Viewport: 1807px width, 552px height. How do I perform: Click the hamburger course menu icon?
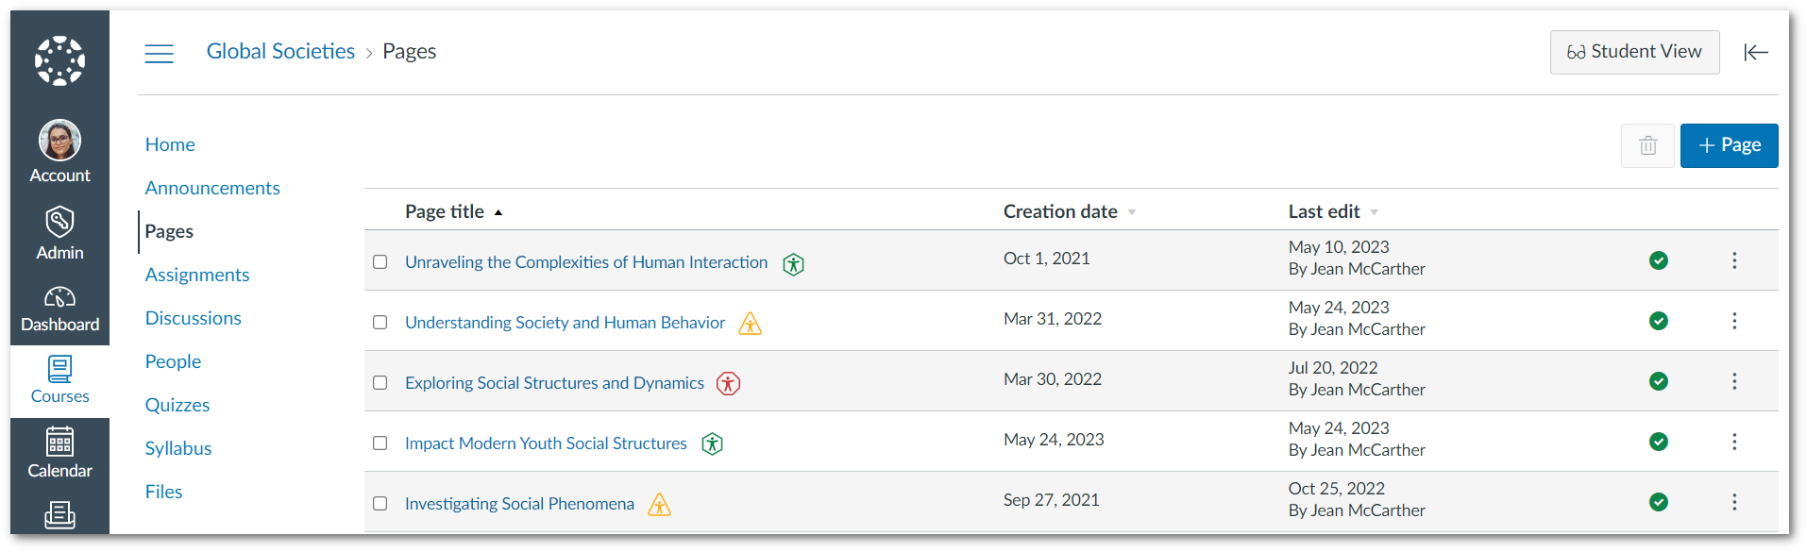(x=159, y=53)
